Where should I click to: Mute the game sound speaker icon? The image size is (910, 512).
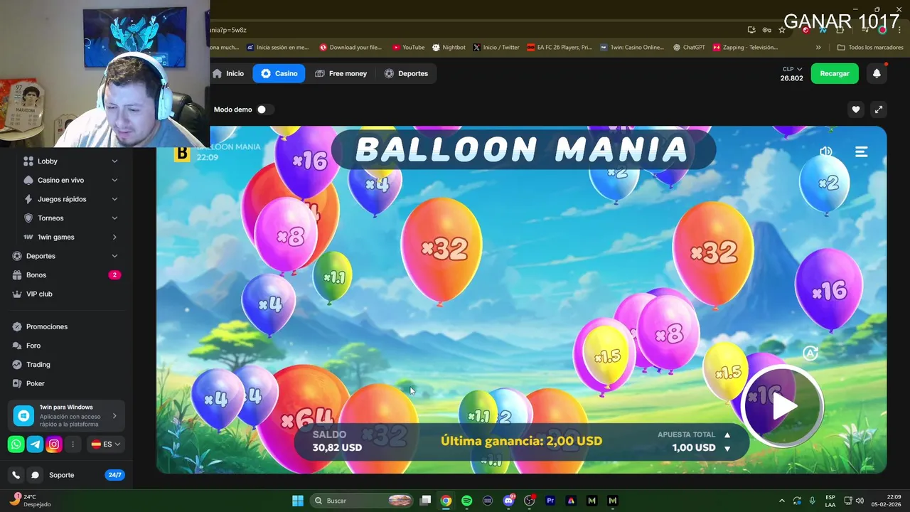[825, 151]
